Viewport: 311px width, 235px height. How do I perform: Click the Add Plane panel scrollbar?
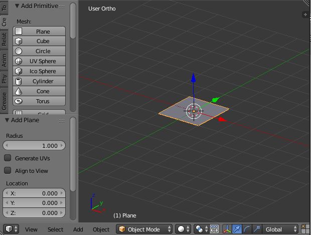tap(73, 154)
